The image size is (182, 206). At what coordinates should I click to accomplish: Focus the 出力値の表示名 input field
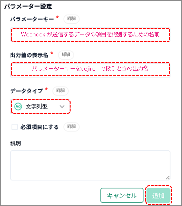click(90, 70)
